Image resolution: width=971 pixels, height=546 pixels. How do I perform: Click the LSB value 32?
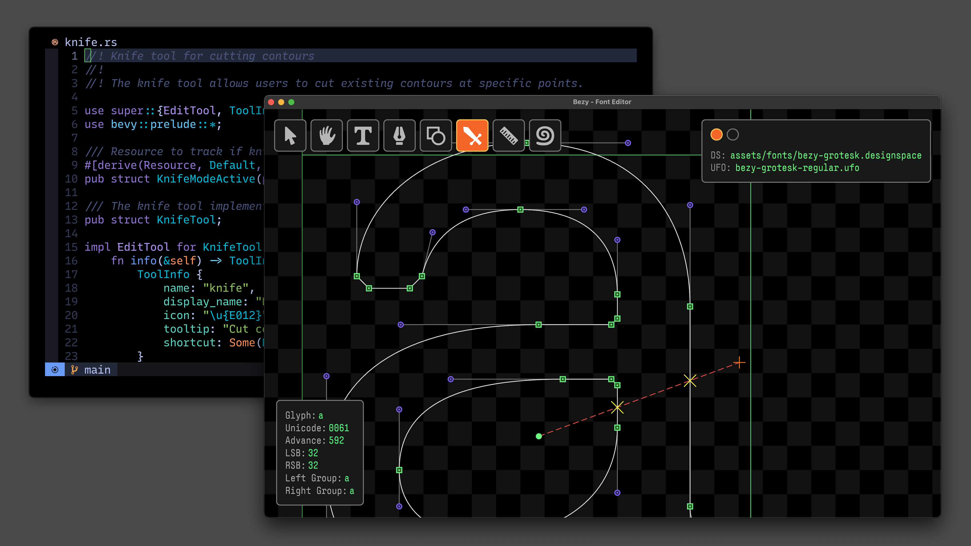[313, 453]
